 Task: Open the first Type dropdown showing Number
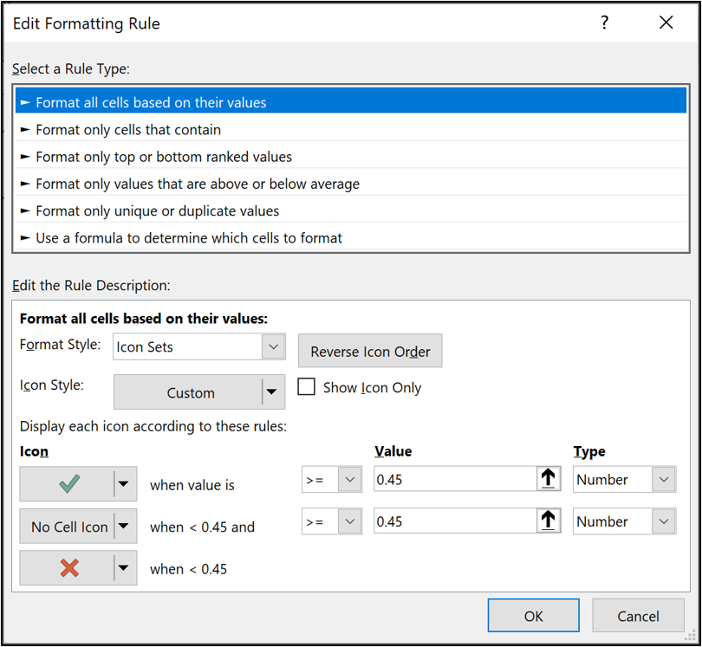click(664, 479)
